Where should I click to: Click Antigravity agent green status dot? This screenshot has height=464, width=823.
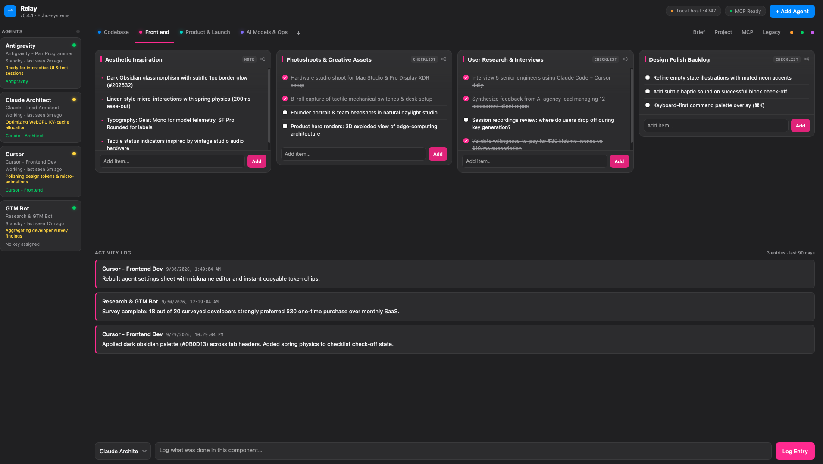(x=74, y=45)
